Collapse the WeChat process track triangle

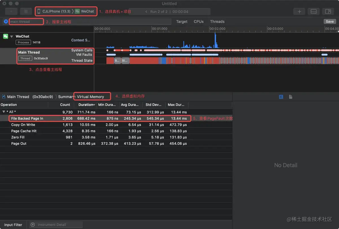tap(12, 36)
